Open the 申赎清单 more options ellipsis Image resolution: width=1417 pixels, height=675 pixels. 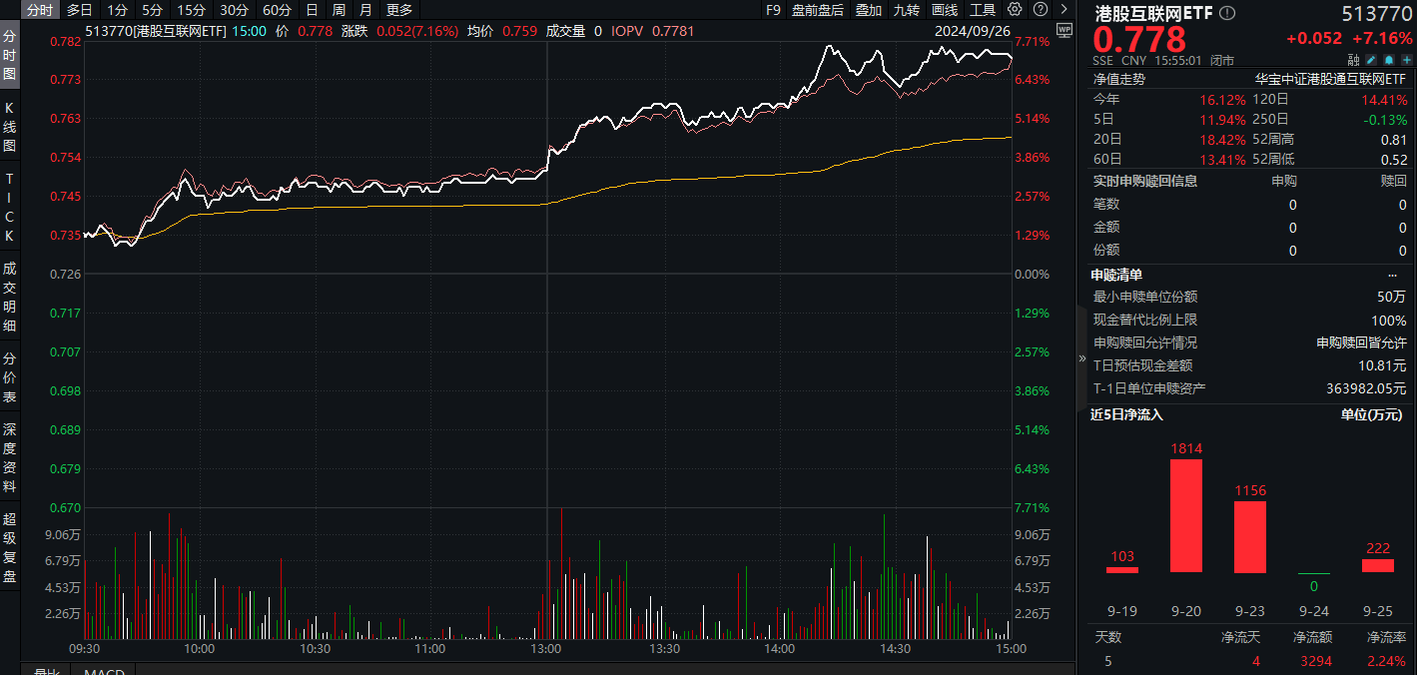[1392, 275]
